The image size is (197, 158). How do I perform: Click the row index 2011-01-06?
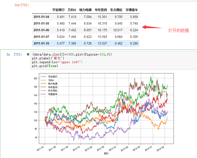pos(41,30)
